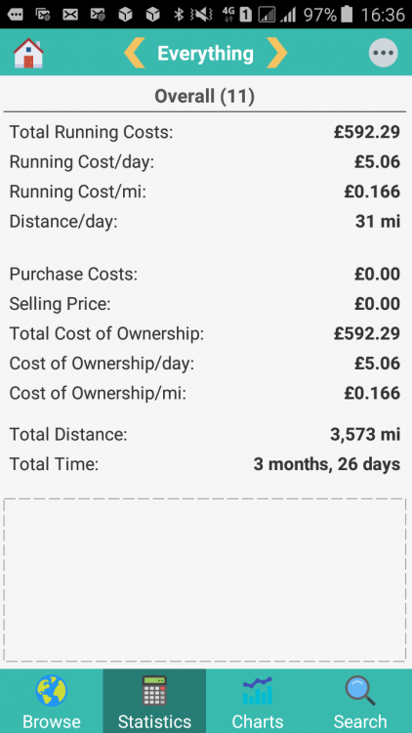Open the Charts graph icon

pos(258,690)
